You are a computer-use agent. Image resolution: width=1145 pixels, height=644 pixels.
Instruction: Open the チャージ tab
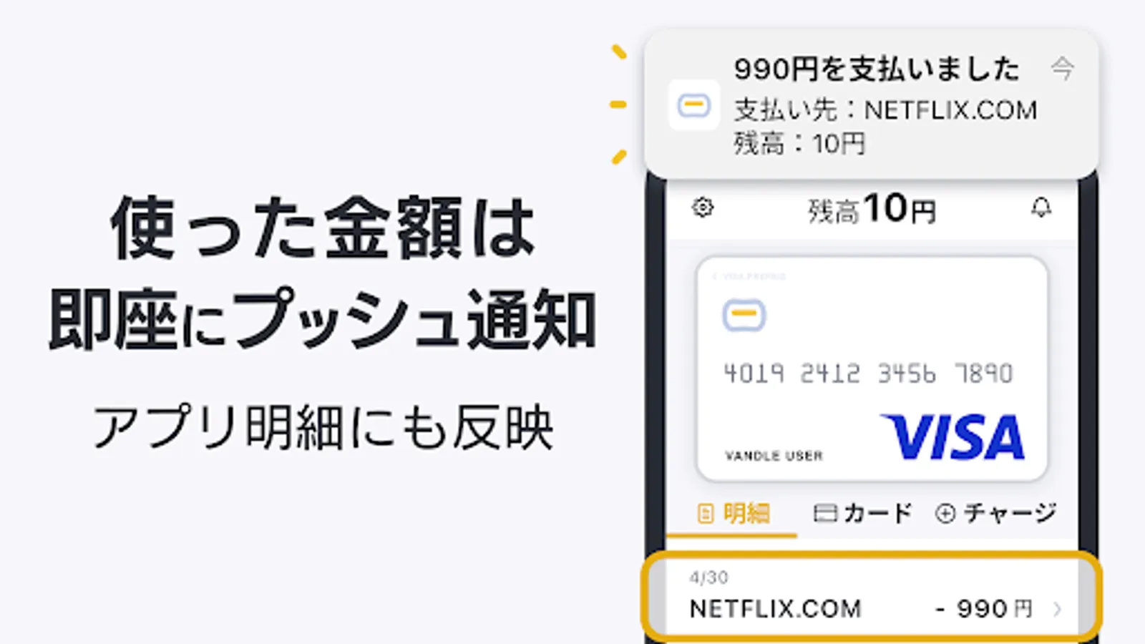pyautogui.click(x=995, y=513)
